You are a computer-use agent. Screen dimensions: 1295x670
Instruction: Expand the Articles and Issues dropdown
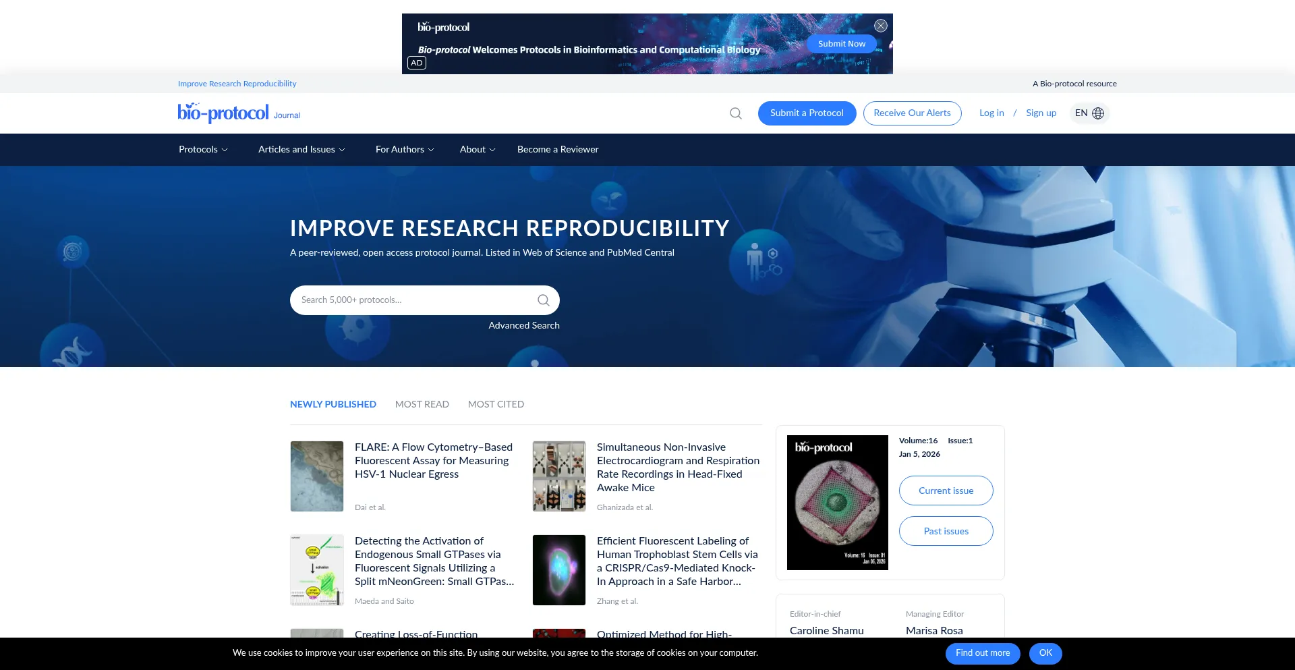click(301, 149)
